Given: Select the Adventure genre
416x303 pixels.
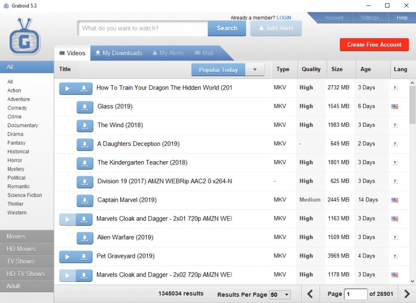Looking at the screenshot, I should (x=19, y=99).
